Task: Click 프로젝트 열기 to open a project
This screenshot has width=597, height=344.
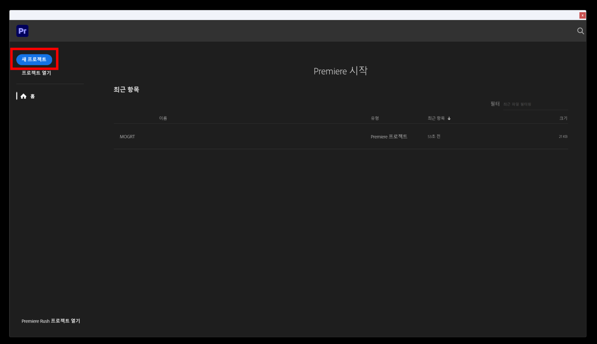Action: coord(36,73)
